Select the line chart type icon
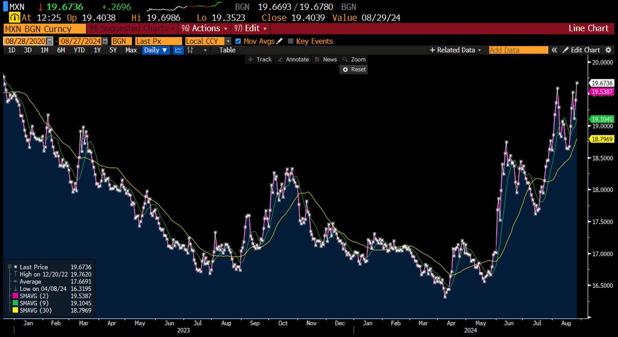The width and height of the screenshot is (618, 337). pyautogui.click(x=178, y=50)
